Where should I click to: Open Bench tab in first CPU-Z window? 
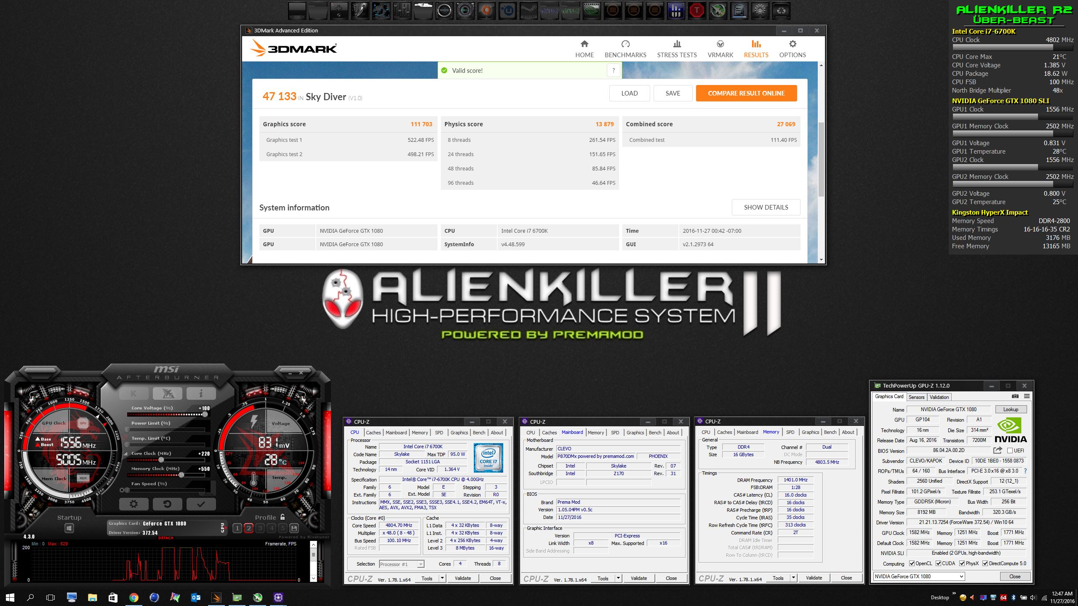479,432
